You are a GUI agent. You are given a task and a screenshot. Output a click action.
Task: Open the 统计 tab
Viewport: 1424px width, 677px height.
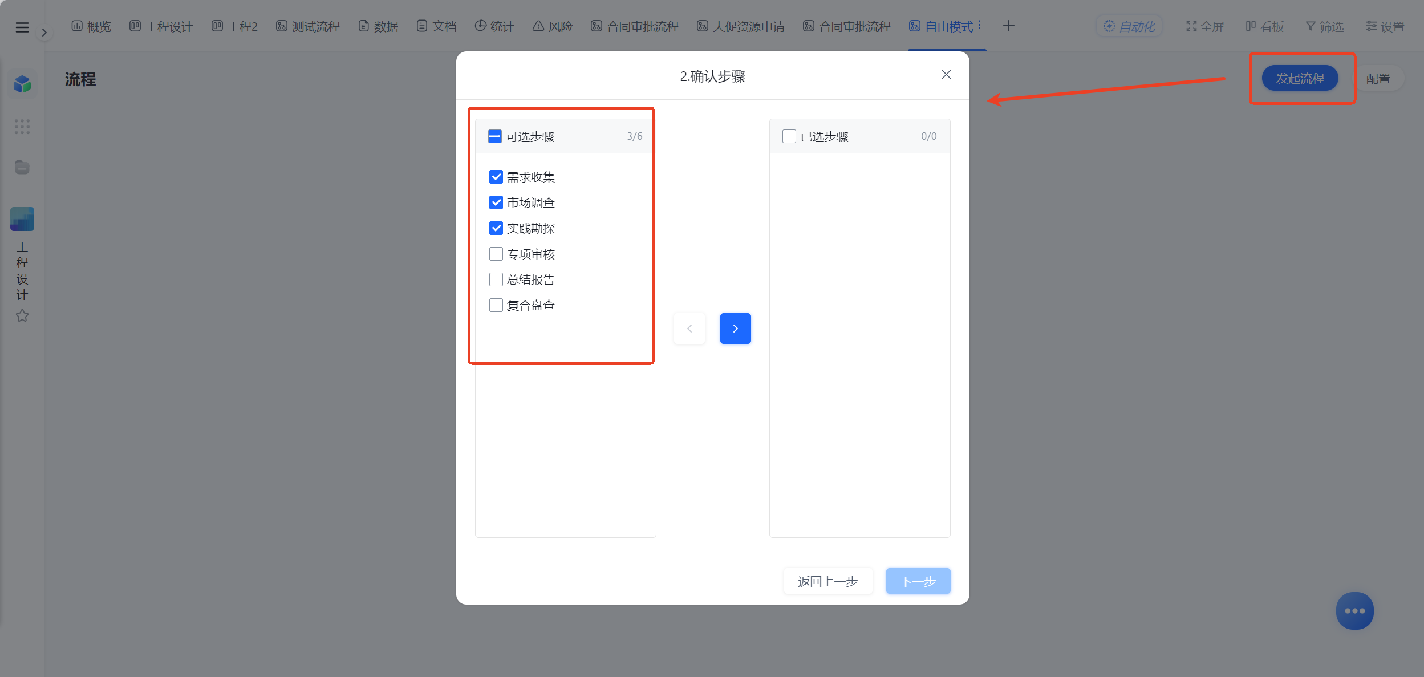(494, 26)
